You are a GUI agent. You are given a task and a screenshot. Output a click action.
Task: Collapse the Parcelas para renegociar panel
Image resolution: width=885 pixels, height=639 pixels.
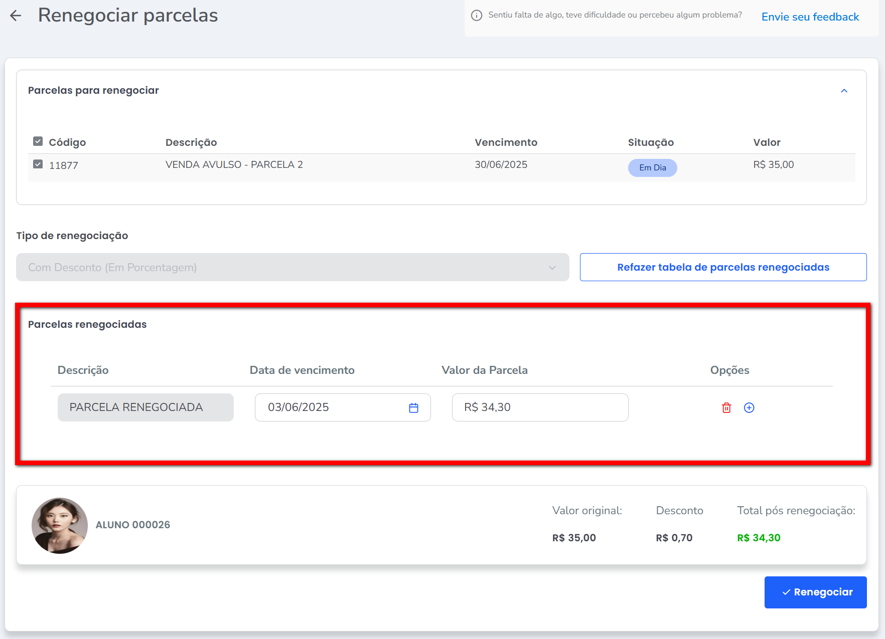(x=844, y=91)
